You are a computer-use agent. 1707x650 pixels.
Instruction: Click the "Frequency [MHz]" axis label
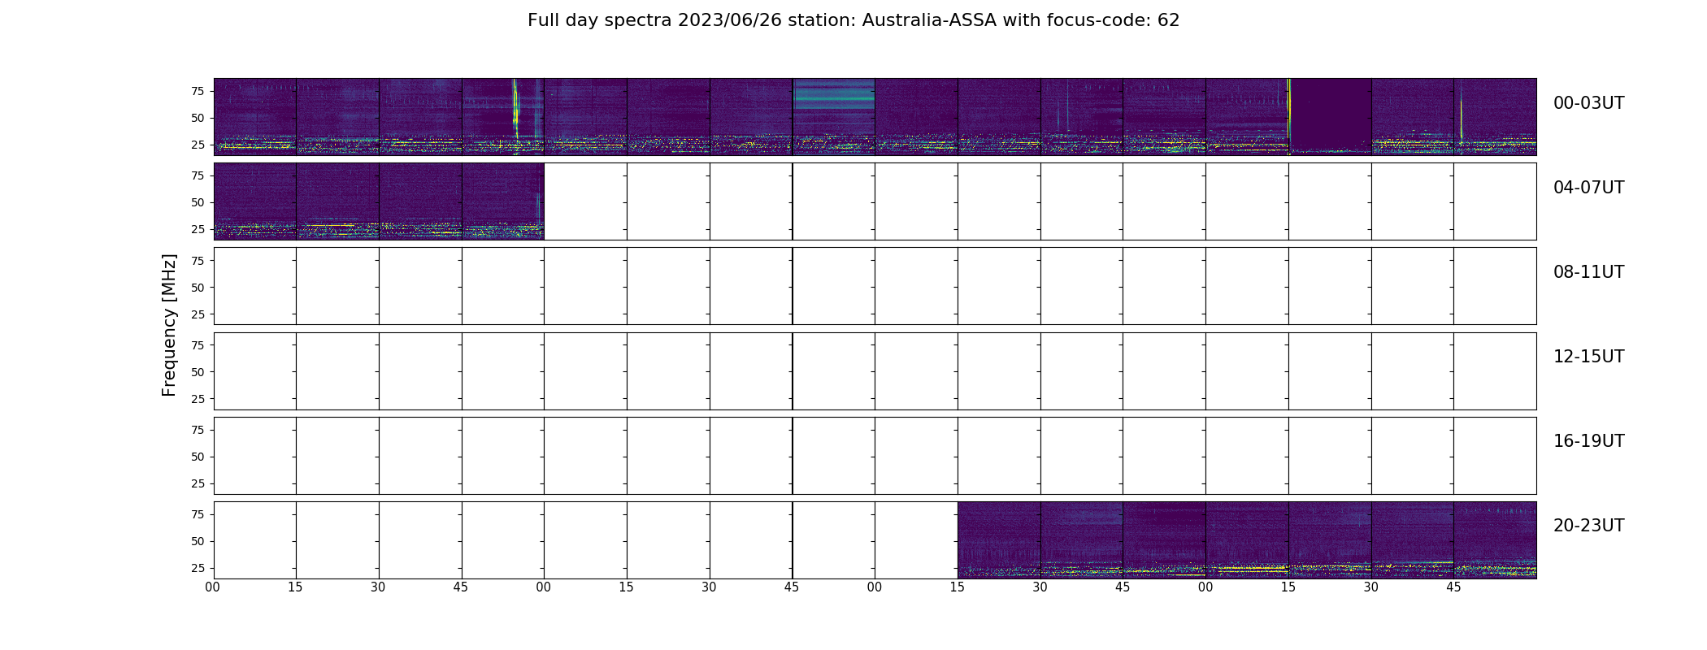tap(169, 325)
